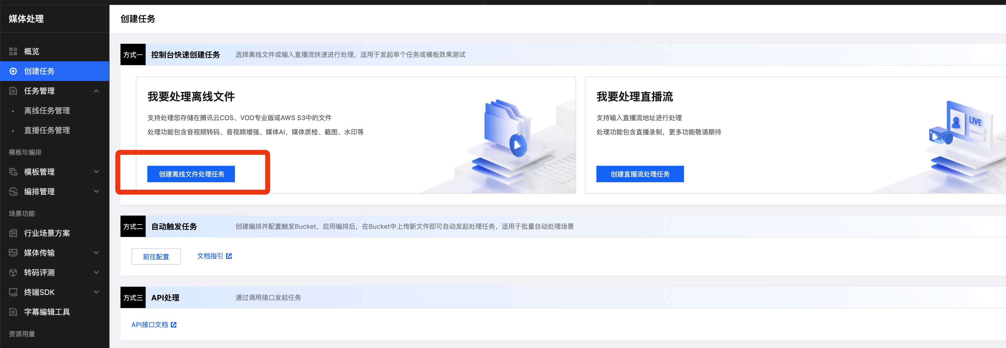Click the 通过调用接口发起任务 description

[268, 298]
